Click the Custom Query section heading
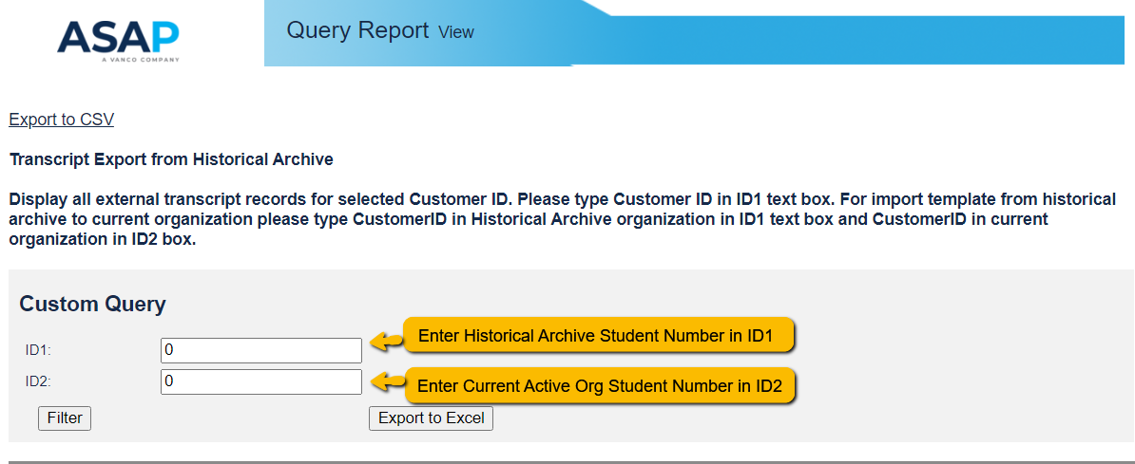The width and height of the screenshot is (1135, 464). [92, 305]
